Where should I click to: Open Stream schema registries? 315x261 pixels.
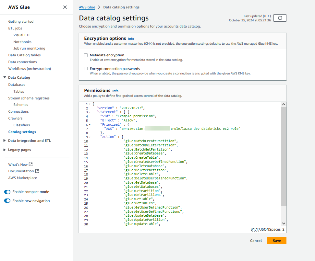point(29,98)
